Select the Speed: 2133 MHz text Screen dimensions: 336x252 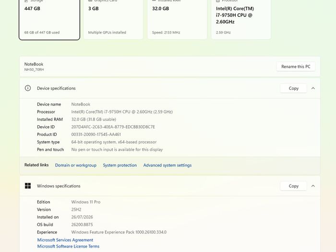click(166, 33)
